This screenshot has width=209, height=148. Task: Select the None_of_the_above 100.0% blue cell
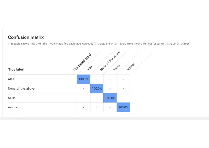click(97, 89)
